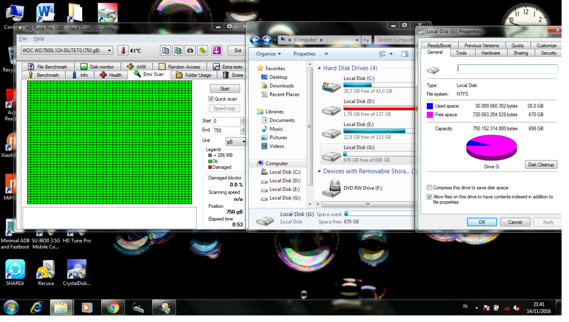The image size is (569, 322).
Task: Open the HD Tune File menu
Action: click(x=23, y=39)
